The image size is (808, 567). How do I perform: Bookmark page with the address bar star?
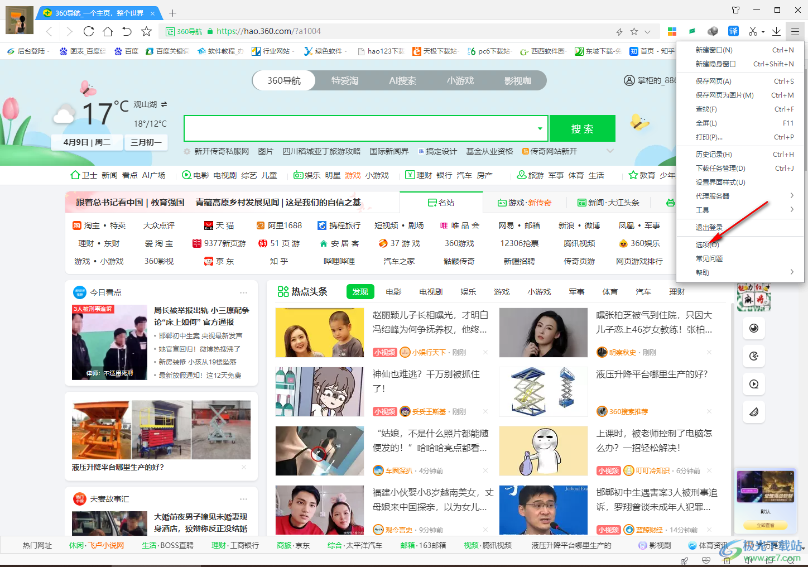click(x=634, y=32)
